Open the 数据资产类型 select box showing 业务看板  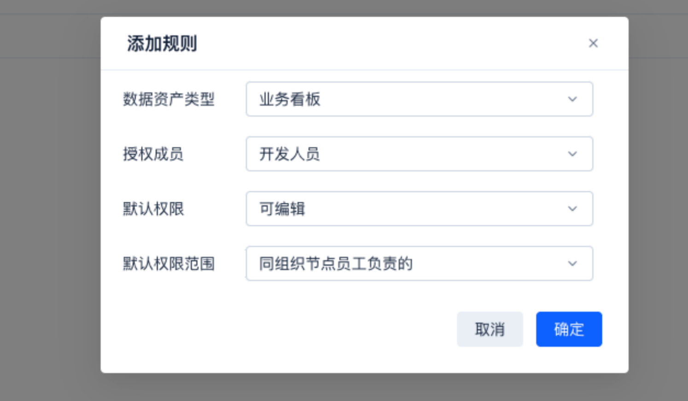419,99
